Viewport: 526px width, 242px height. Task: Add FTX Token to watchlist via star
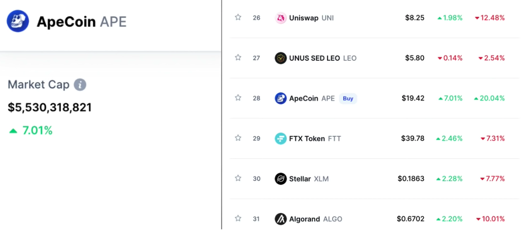238,138
